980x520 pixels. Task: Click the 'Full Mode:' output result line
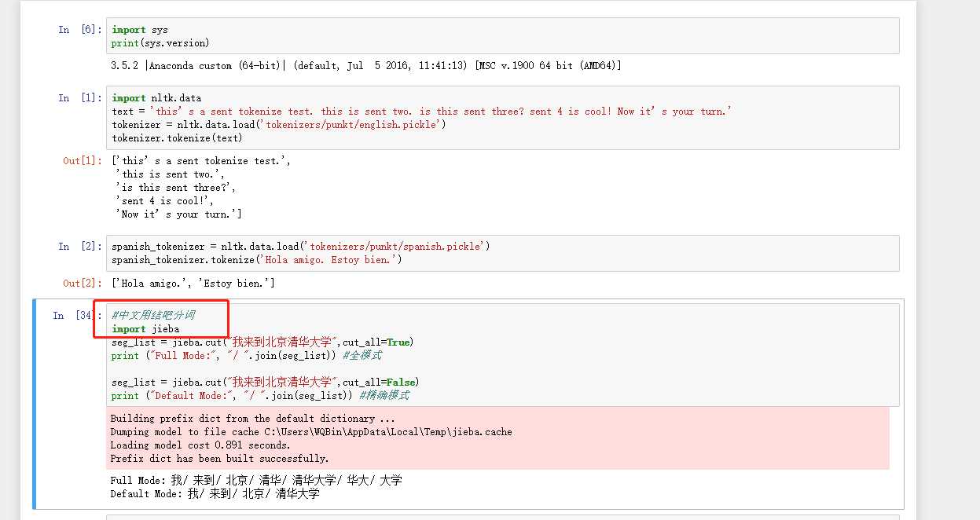click(x=256, y=480)
